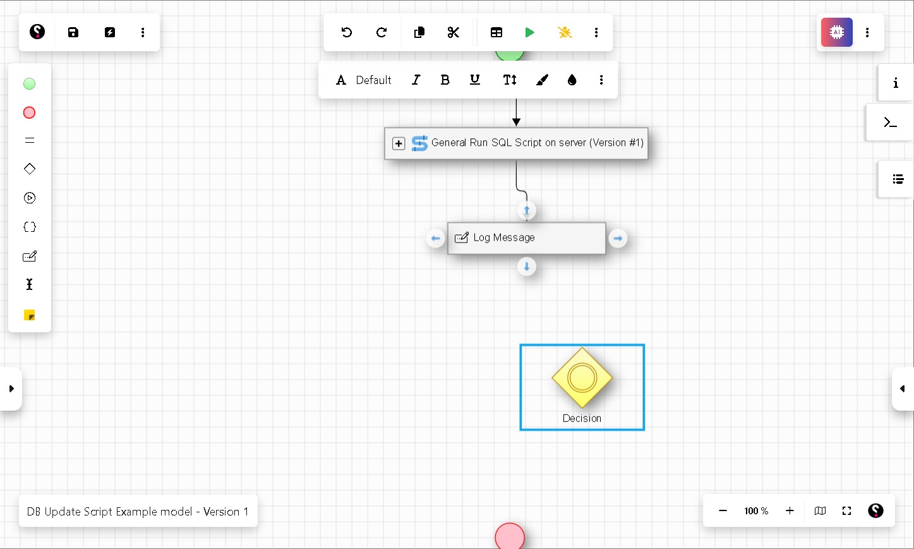Select the green start event shape
Image resolution: width=914 pixels, height=549 pixels.
(29, 83)
